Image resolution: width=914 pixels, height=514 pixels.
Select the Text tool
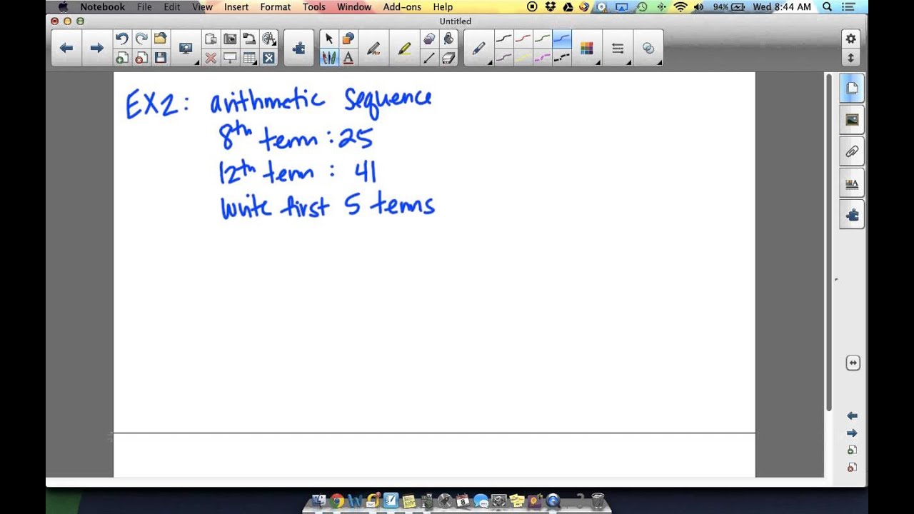348,58
